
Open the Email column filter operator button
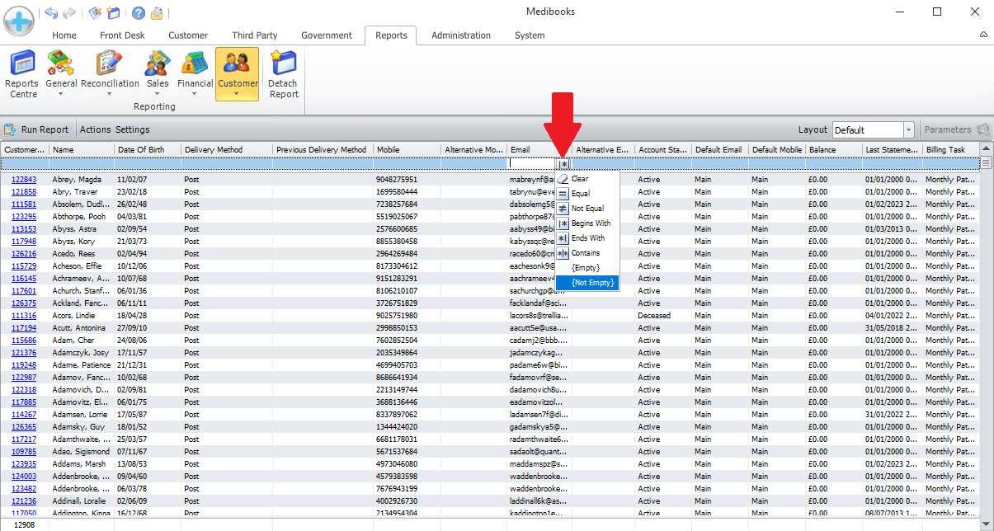563,163
